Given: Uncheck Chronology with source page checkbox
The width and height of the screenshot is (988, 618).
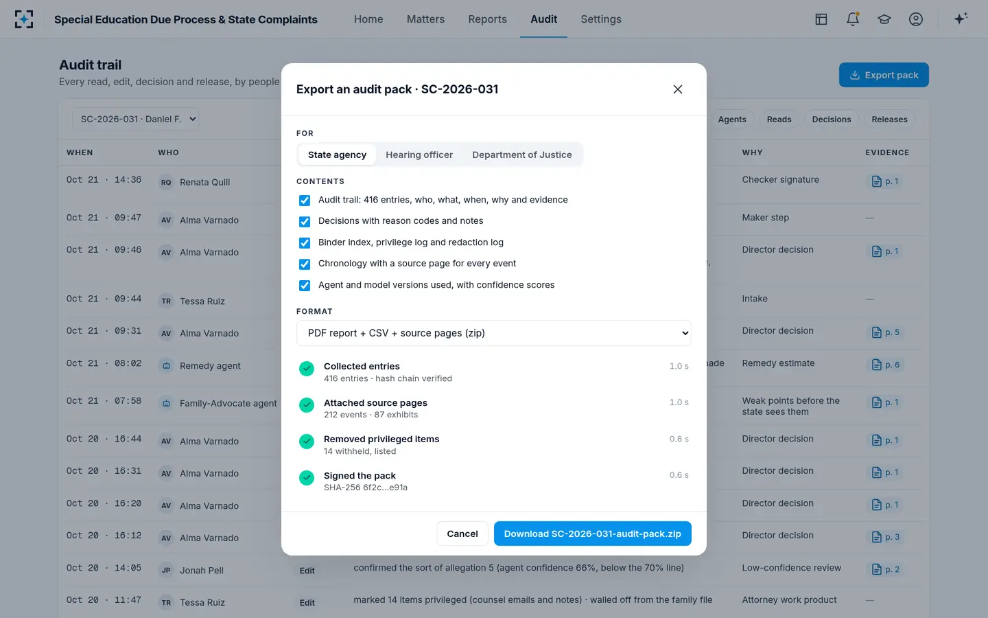Looking at the screenshot, I should tap(305, 264).
